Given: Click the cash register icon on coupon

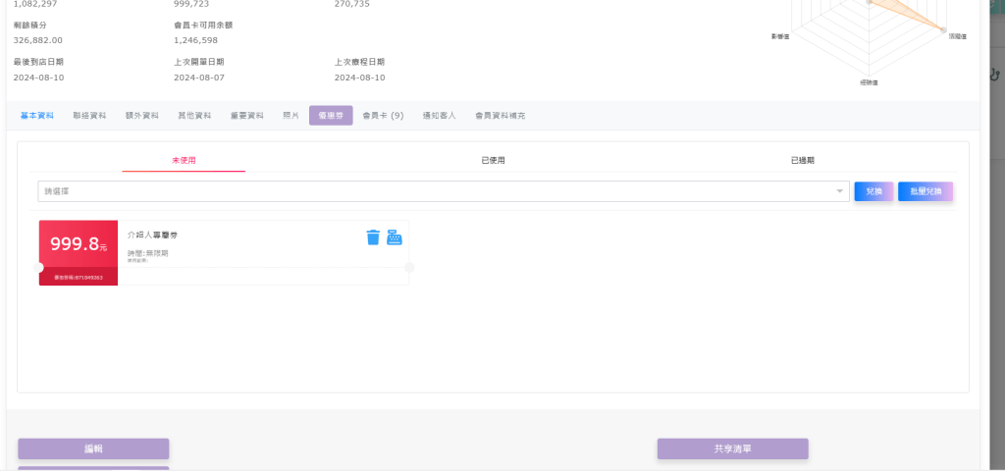Looking at the screenshot, I should pyautogui.click(x=395, y=236).
